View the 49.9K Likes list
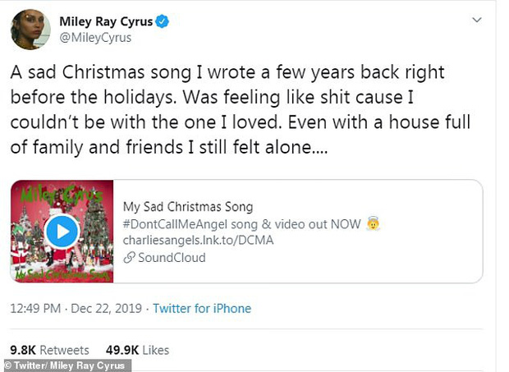This screenshot has height=372, width=509. point(137,350)
